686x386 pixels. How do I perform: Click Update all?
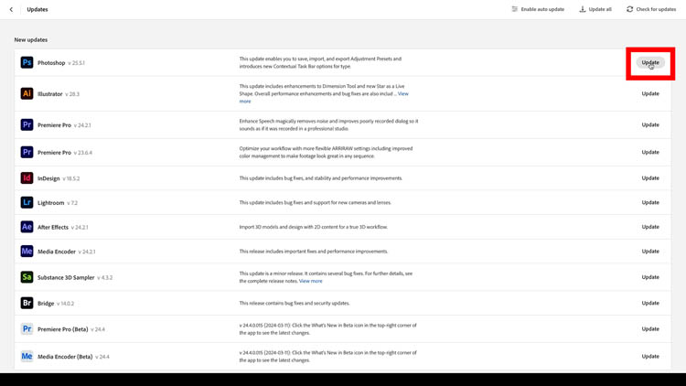point(595,9)
